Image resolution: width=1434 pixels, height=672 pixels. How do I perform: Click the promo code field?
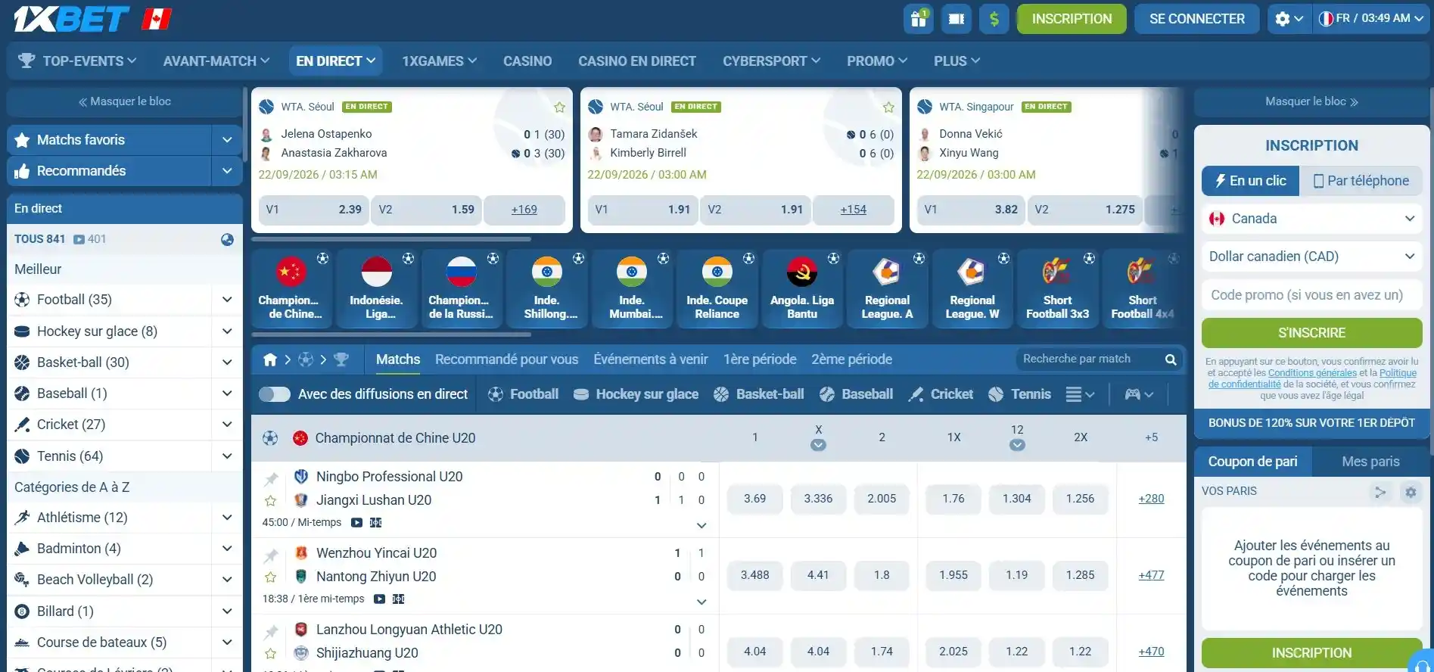1312,295
